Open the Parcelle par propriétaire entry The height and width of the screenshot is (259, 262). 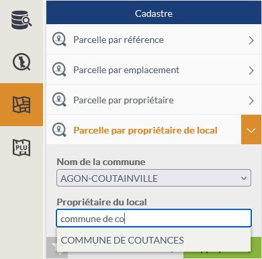click(154, 100)
